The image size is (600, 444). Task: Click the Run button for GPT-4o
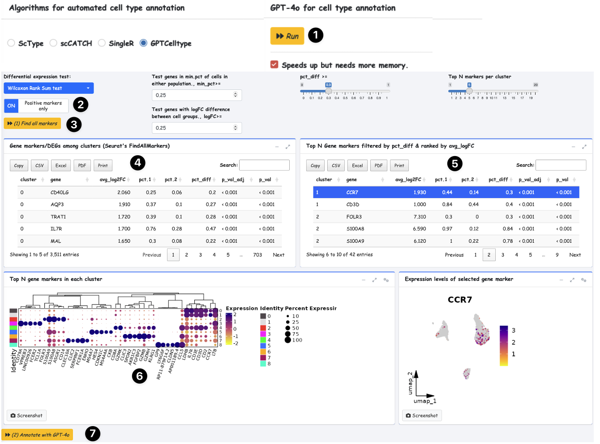287,36
